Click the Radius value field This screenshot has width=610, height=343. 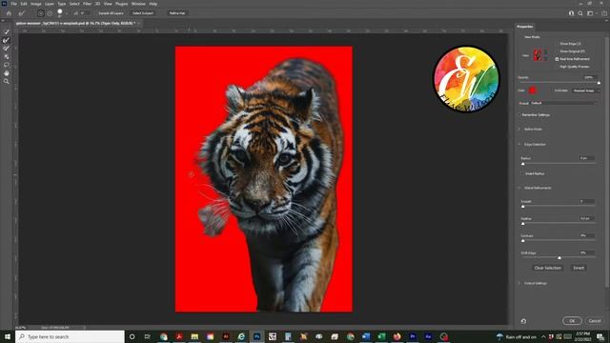(587, 158)
